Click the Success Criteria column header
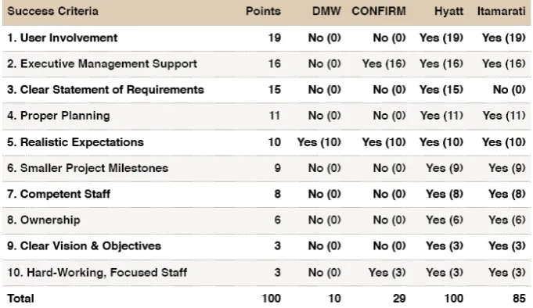 [x=52, y=11]
